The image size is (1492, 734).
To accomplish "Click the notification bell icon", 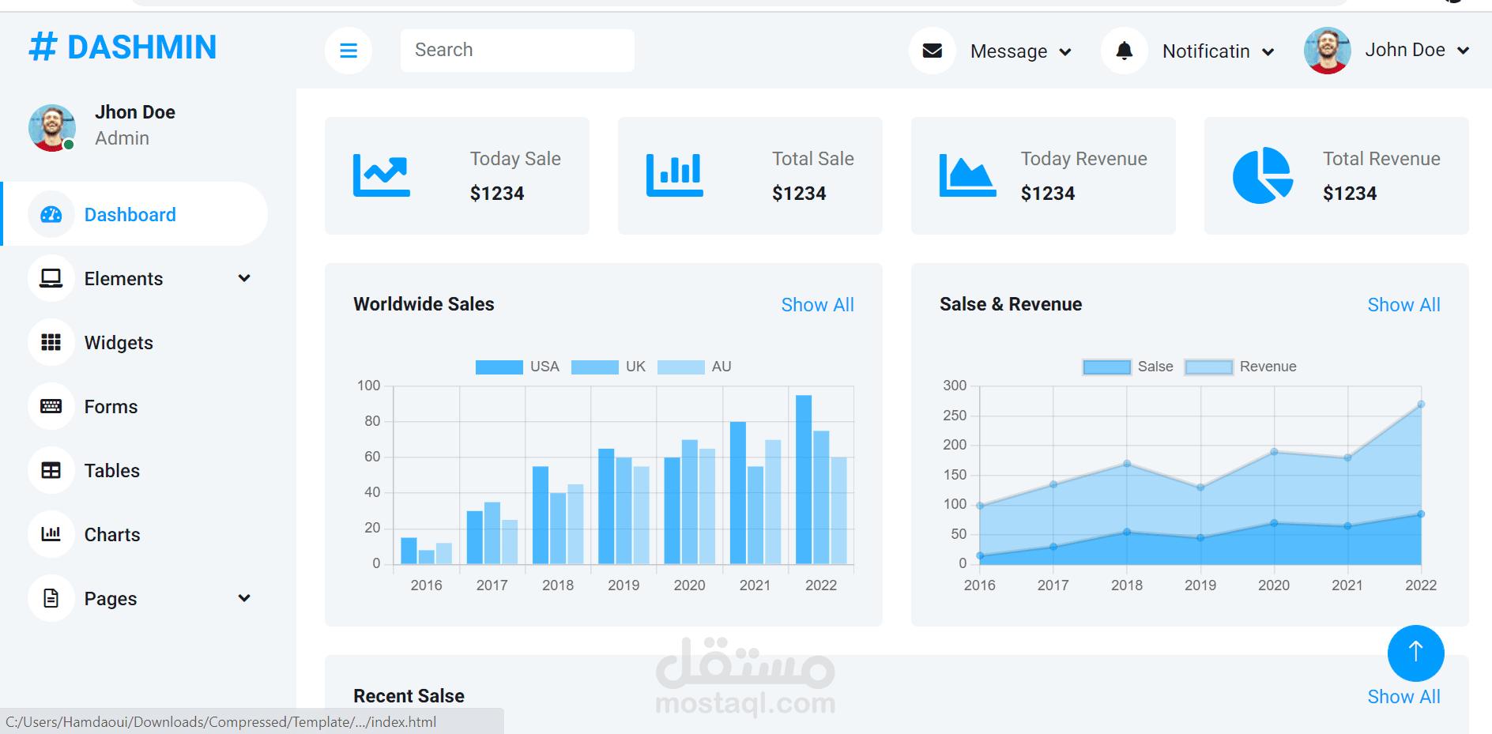I will point(1124,51).
